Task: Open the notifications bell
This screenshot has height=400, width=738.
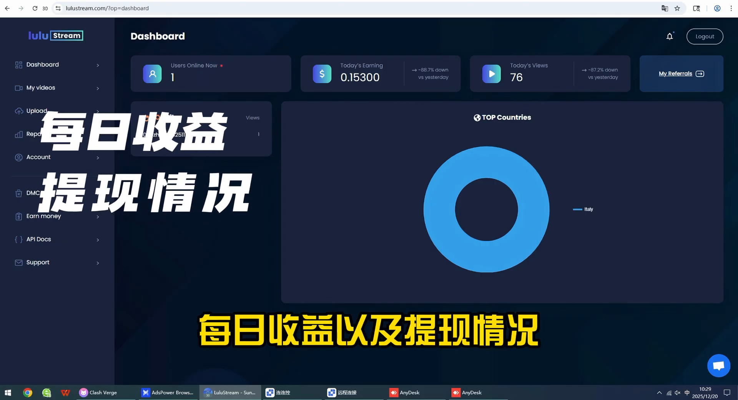Action: 670,36
